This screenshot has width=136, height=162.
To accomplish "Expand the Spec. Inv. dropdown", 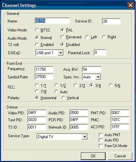I will (98, 77).
